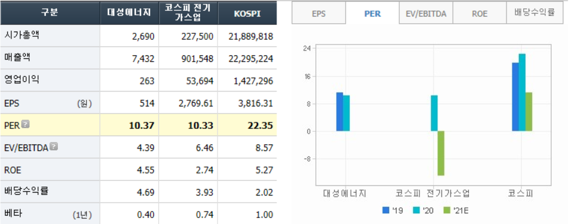The height and width of the screenshot is (224, 569).
Task: Select the 배당수익률 row label
Action: click(x=26, y=191)
